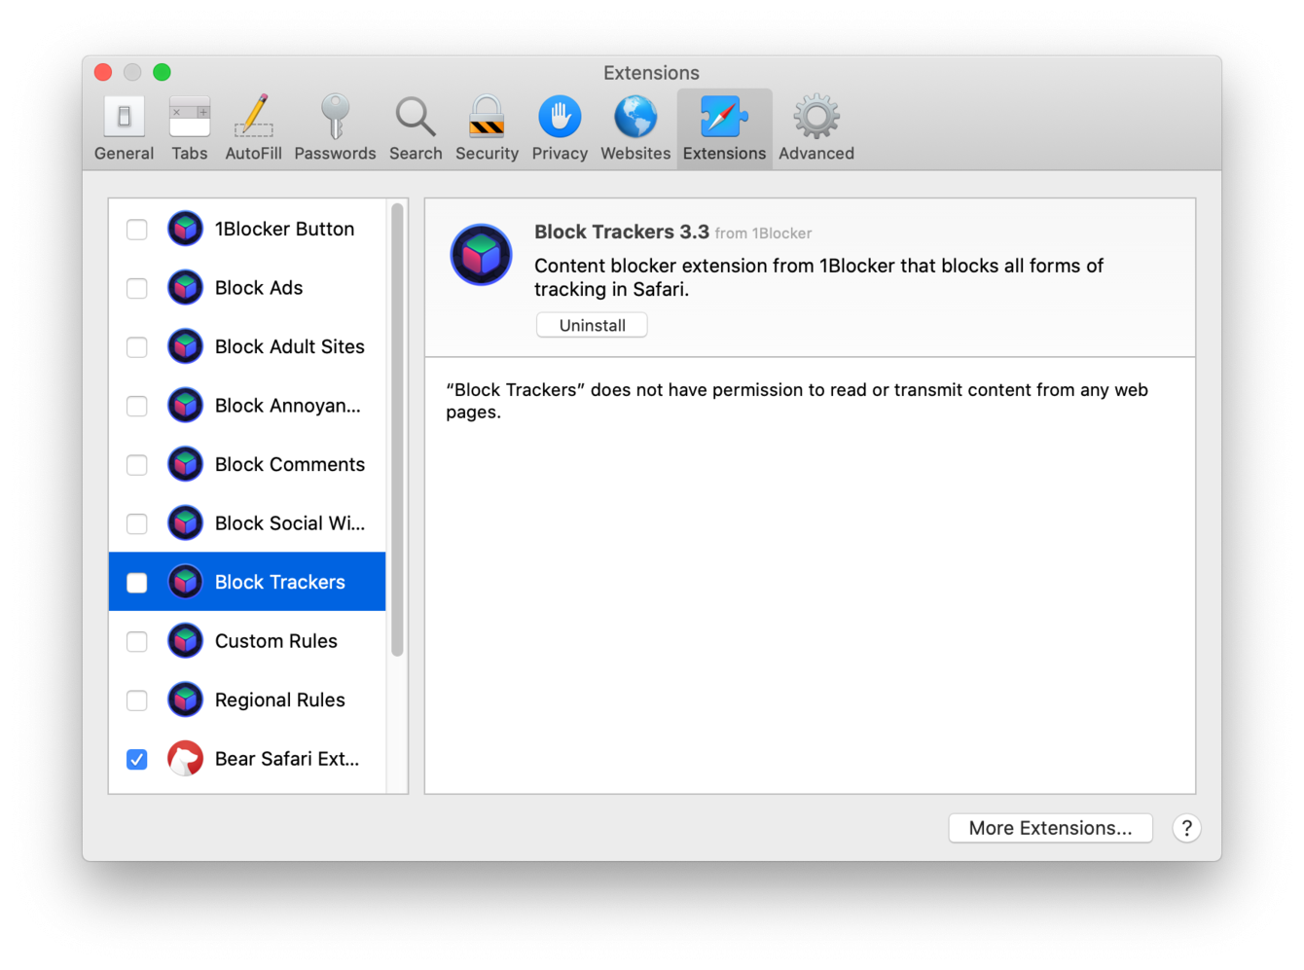1304x970 pixels.
Task: Open AutoFill pencil icon
Action: (253, 117)
